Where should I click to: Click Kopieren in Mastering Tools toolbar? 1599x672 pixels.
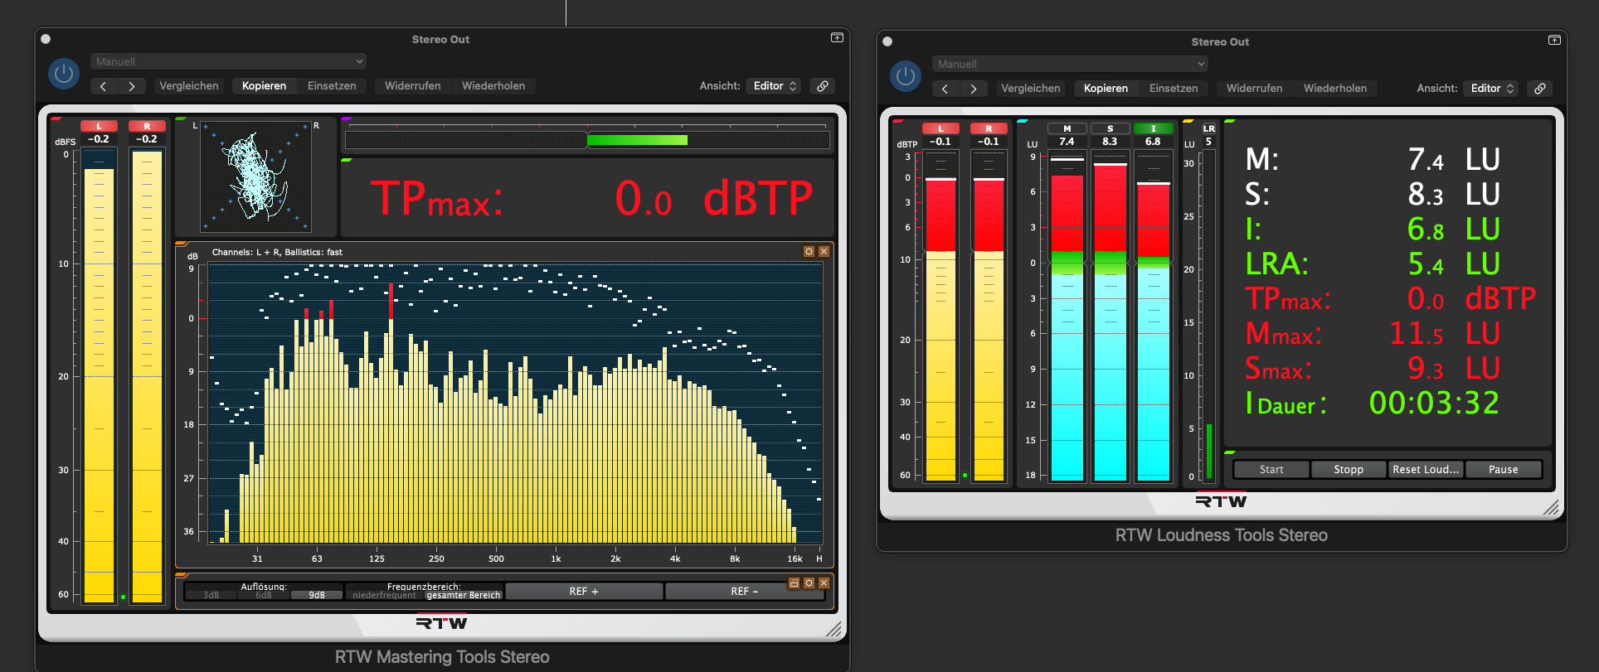(x=264, y=86)
